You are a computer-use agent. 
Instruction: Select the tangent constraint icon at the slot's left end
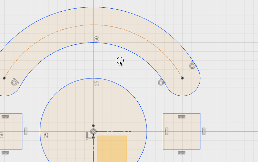tap(15, 81)
